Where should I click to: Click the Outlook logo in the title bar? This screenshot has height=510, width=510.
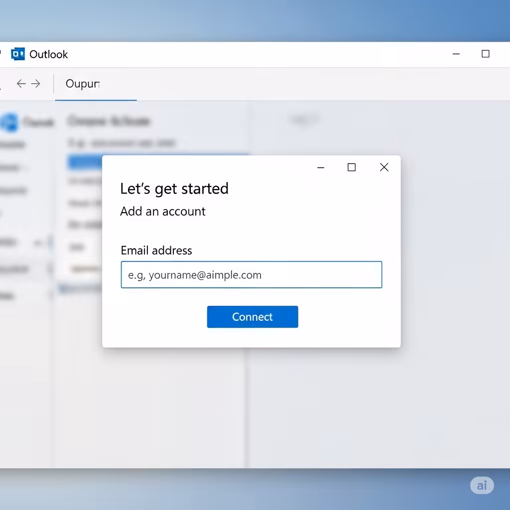(17, 54)
